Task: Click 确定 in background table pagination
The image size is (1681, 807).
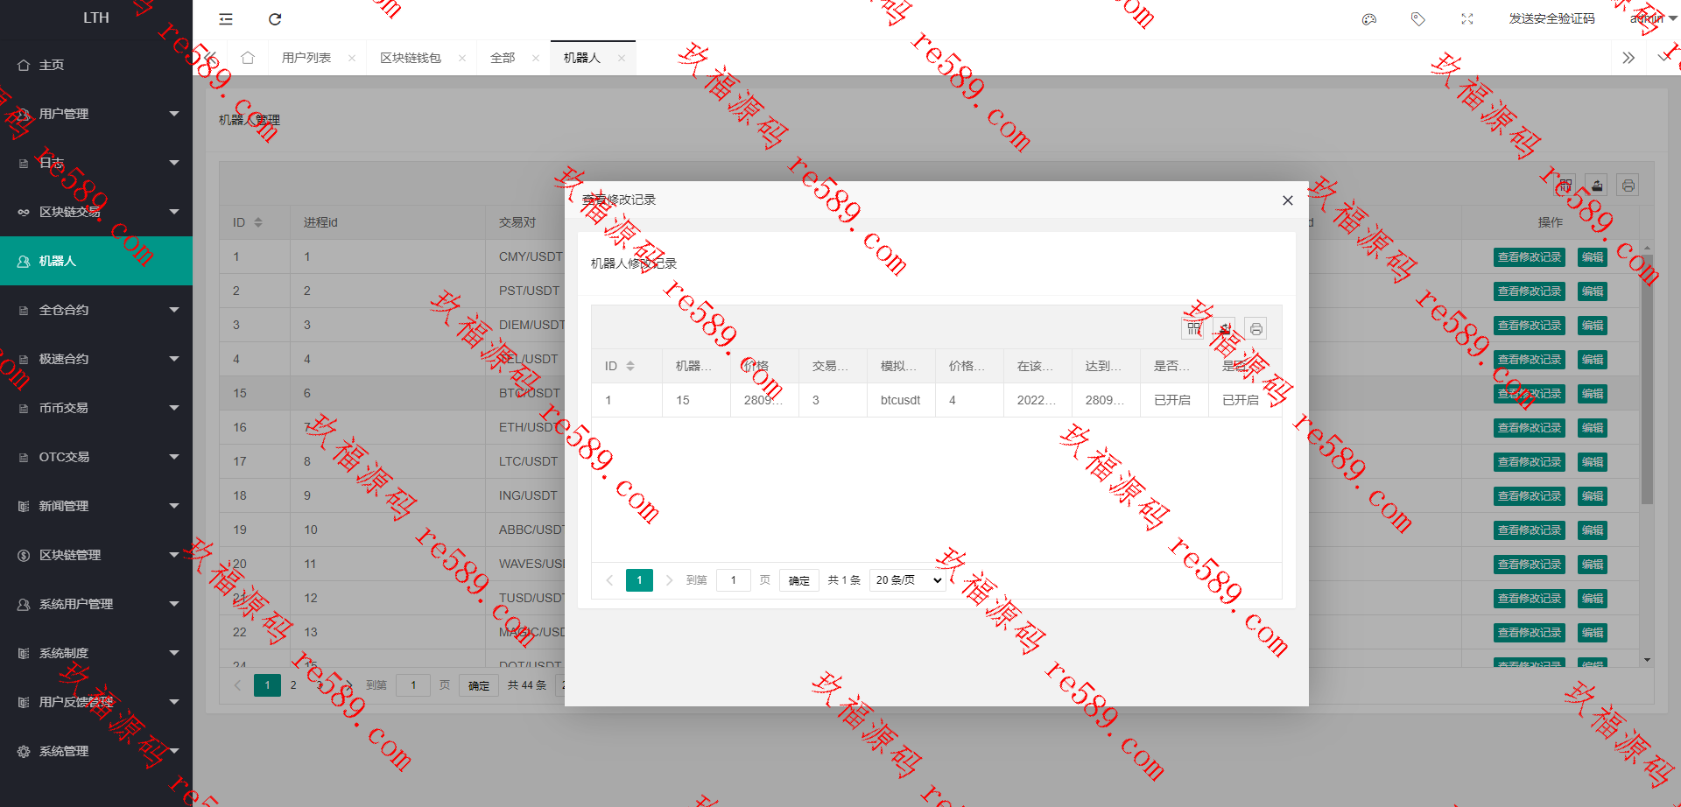Action: click(x=478, y=685)
